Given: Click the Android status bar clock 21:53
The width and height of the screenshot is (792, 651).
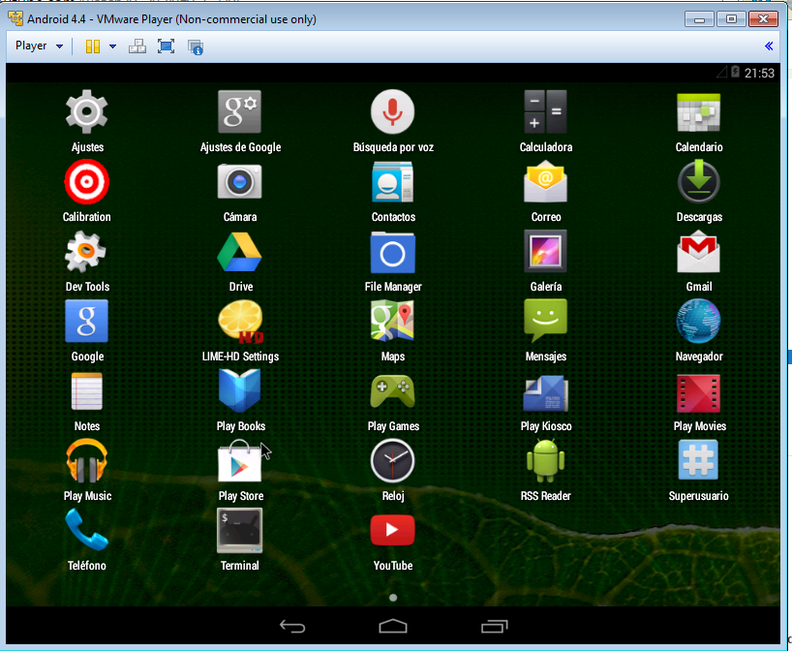Looking at the screenshot, I should point(759,74).
